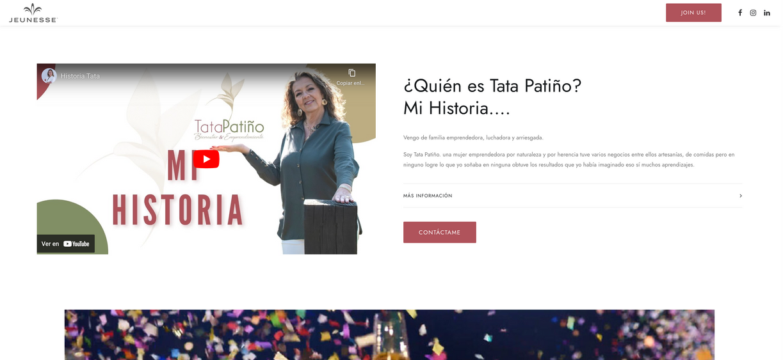Open the Facebook page icon

(740, 13)
